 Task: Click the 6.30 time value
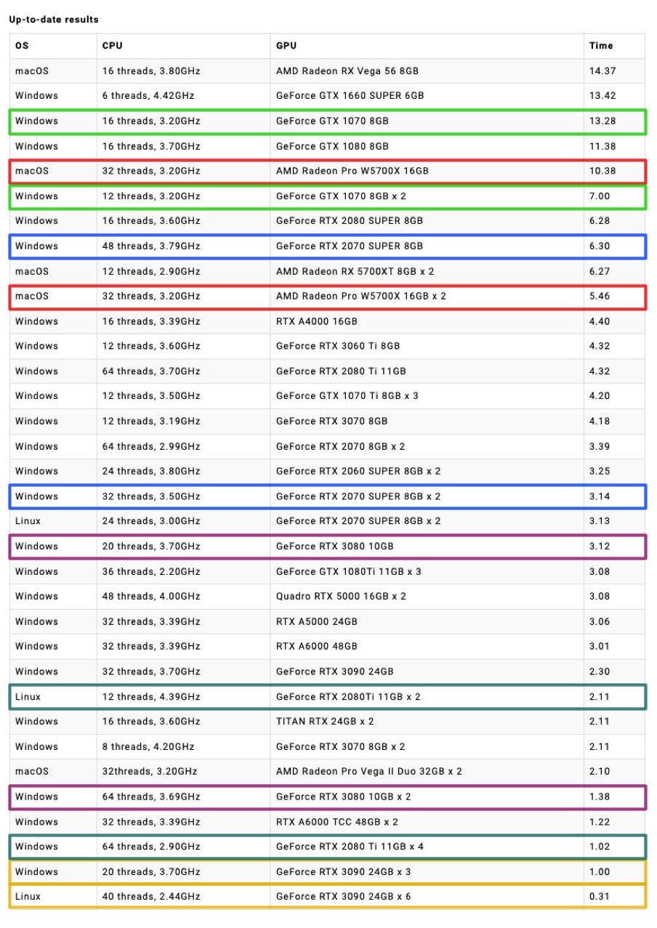(600, 246)
